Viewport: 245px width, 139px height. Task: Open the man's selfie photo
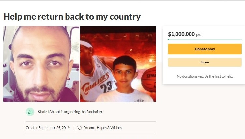pos(41,64)
